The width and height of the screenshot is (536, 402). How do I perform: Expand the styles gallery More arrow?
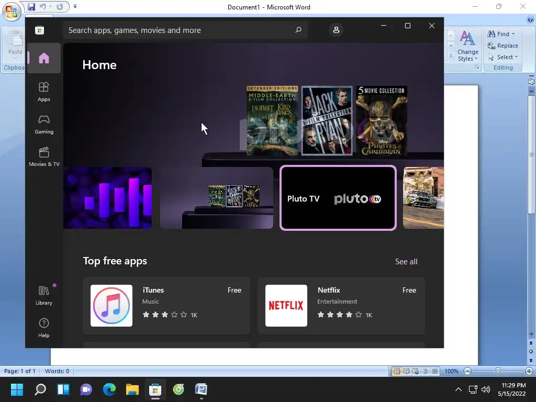pyautogui.click(x=451, y=56)
